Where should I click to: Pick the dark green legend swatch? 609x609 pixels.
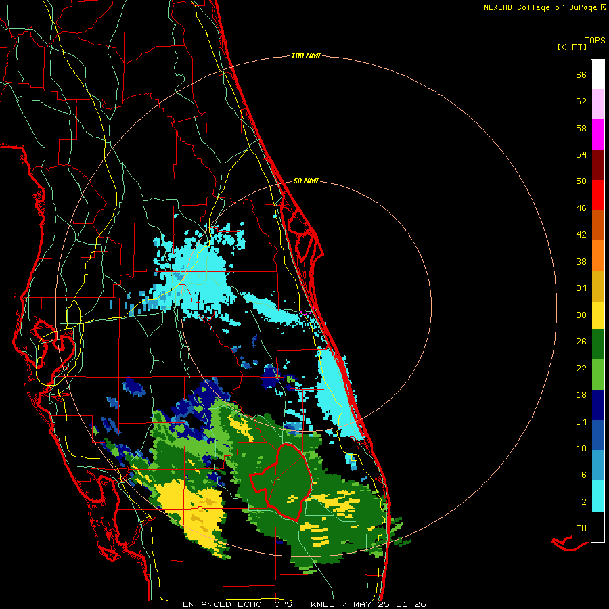click(x=597, y=344)
